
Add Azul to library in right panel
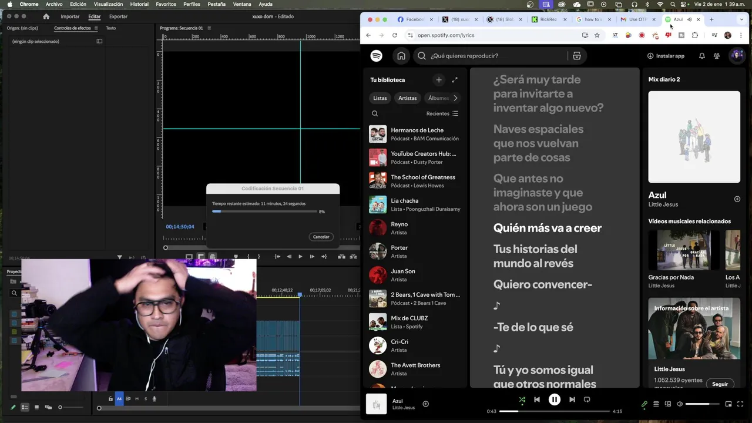point(737,199)
